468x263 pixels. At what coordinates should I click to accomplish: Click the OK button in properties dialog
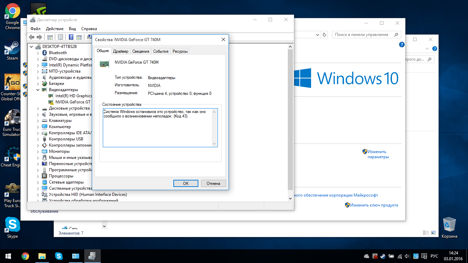point(186,183)
